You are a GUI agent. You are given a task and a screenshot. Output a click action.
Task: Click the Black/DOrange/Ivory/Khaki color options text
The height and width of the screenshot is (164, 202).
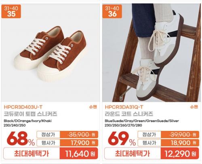click(x=28, y=121)
